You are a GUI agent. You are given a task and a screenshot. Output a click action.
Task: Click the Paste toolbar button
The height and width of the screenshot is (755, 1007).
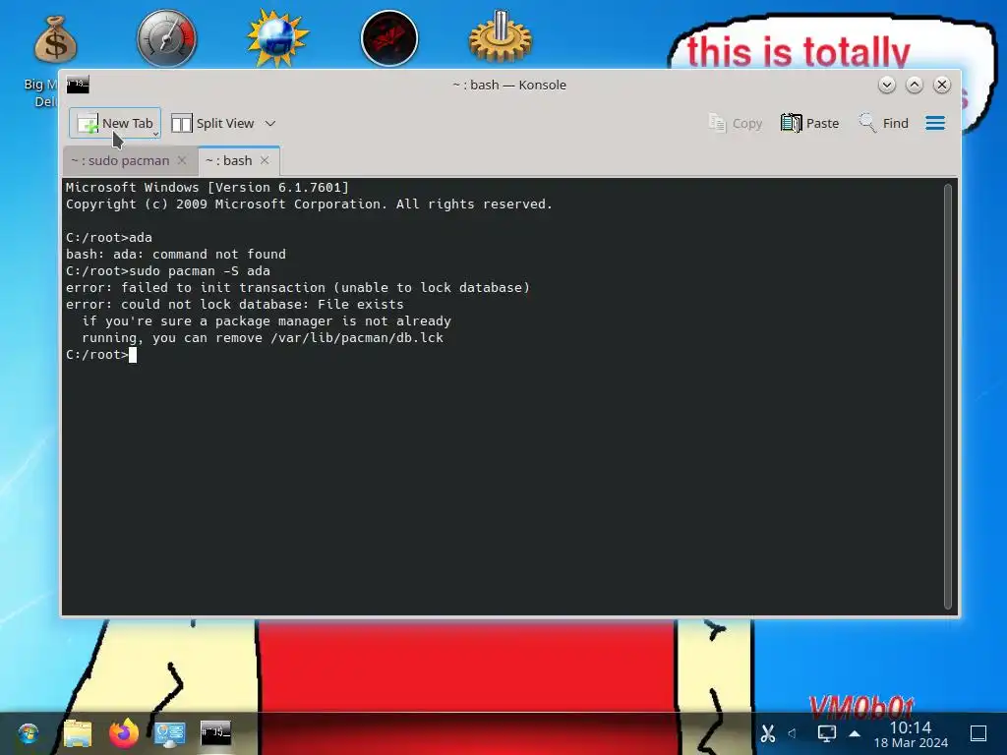(810, 123)
